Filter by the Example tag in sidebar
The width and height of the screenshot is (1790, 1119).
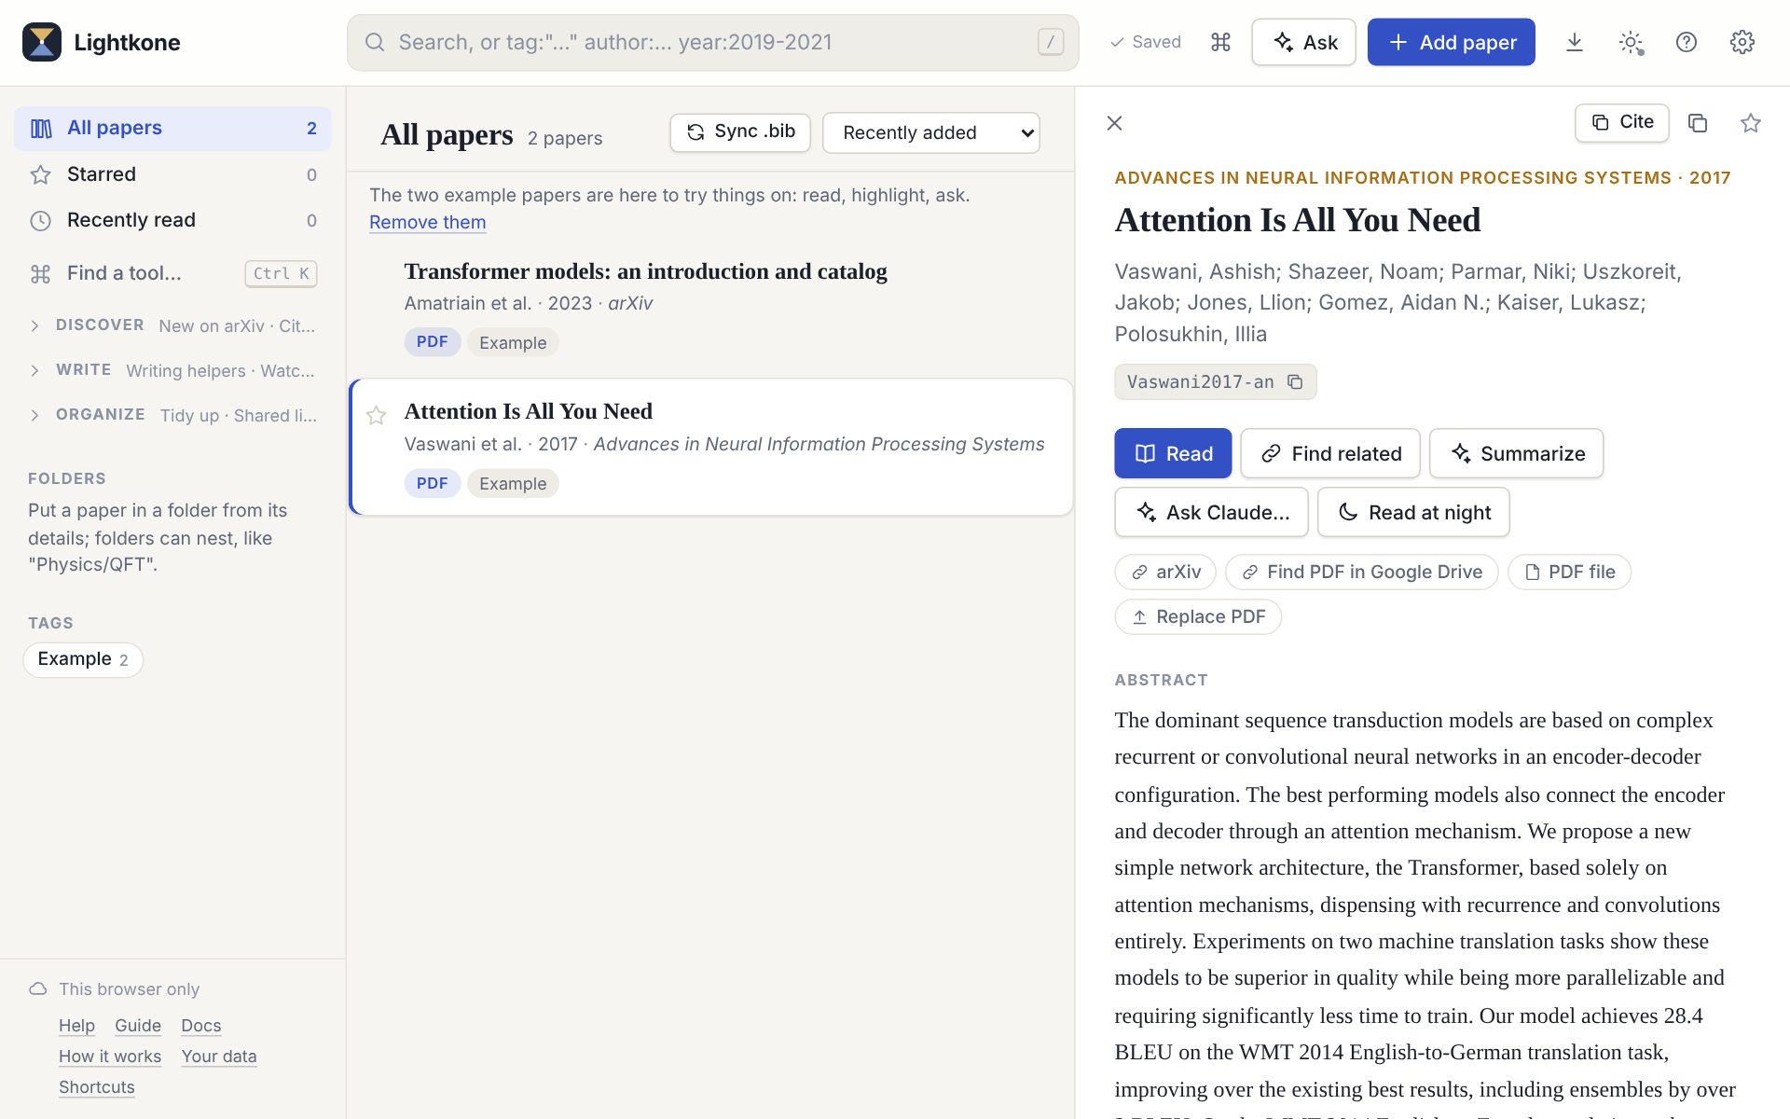[83, 659]
